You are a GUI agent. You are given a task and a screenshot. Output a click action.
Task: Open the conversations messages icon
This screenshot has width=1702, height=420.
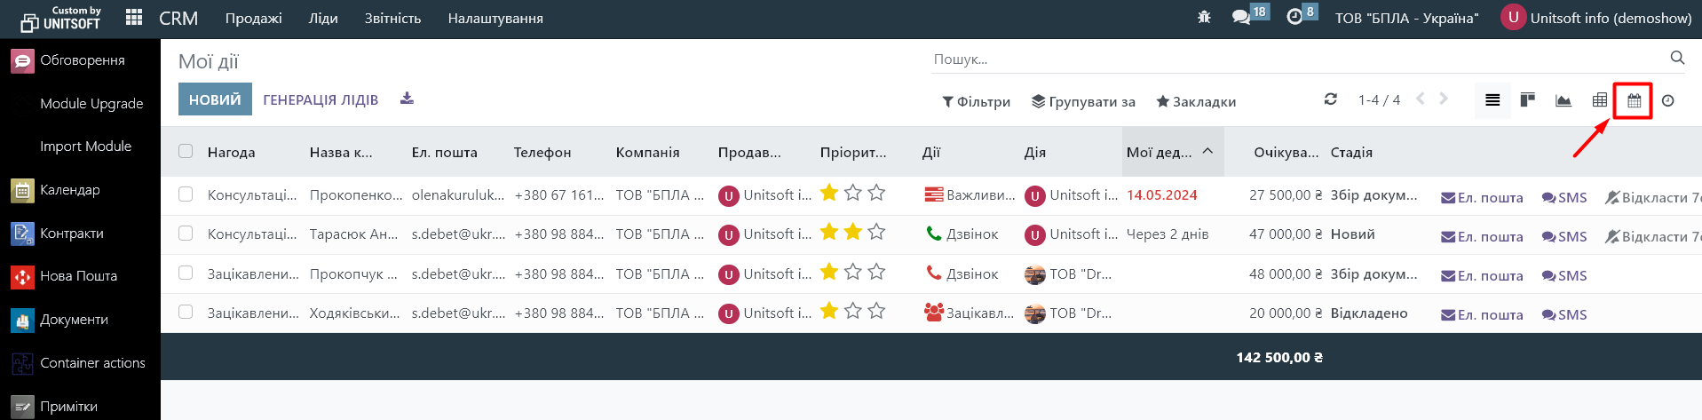[x=1241, y=17]
